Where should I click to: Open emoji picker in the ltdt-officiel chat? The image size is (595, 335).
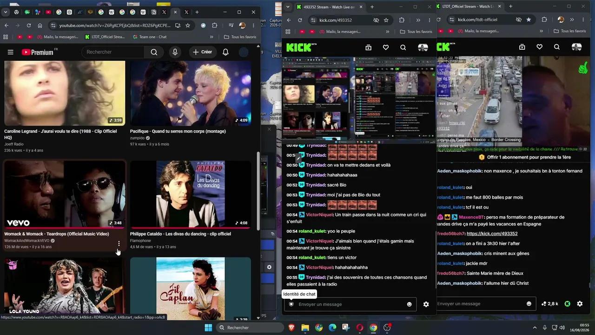click(529, 304)
